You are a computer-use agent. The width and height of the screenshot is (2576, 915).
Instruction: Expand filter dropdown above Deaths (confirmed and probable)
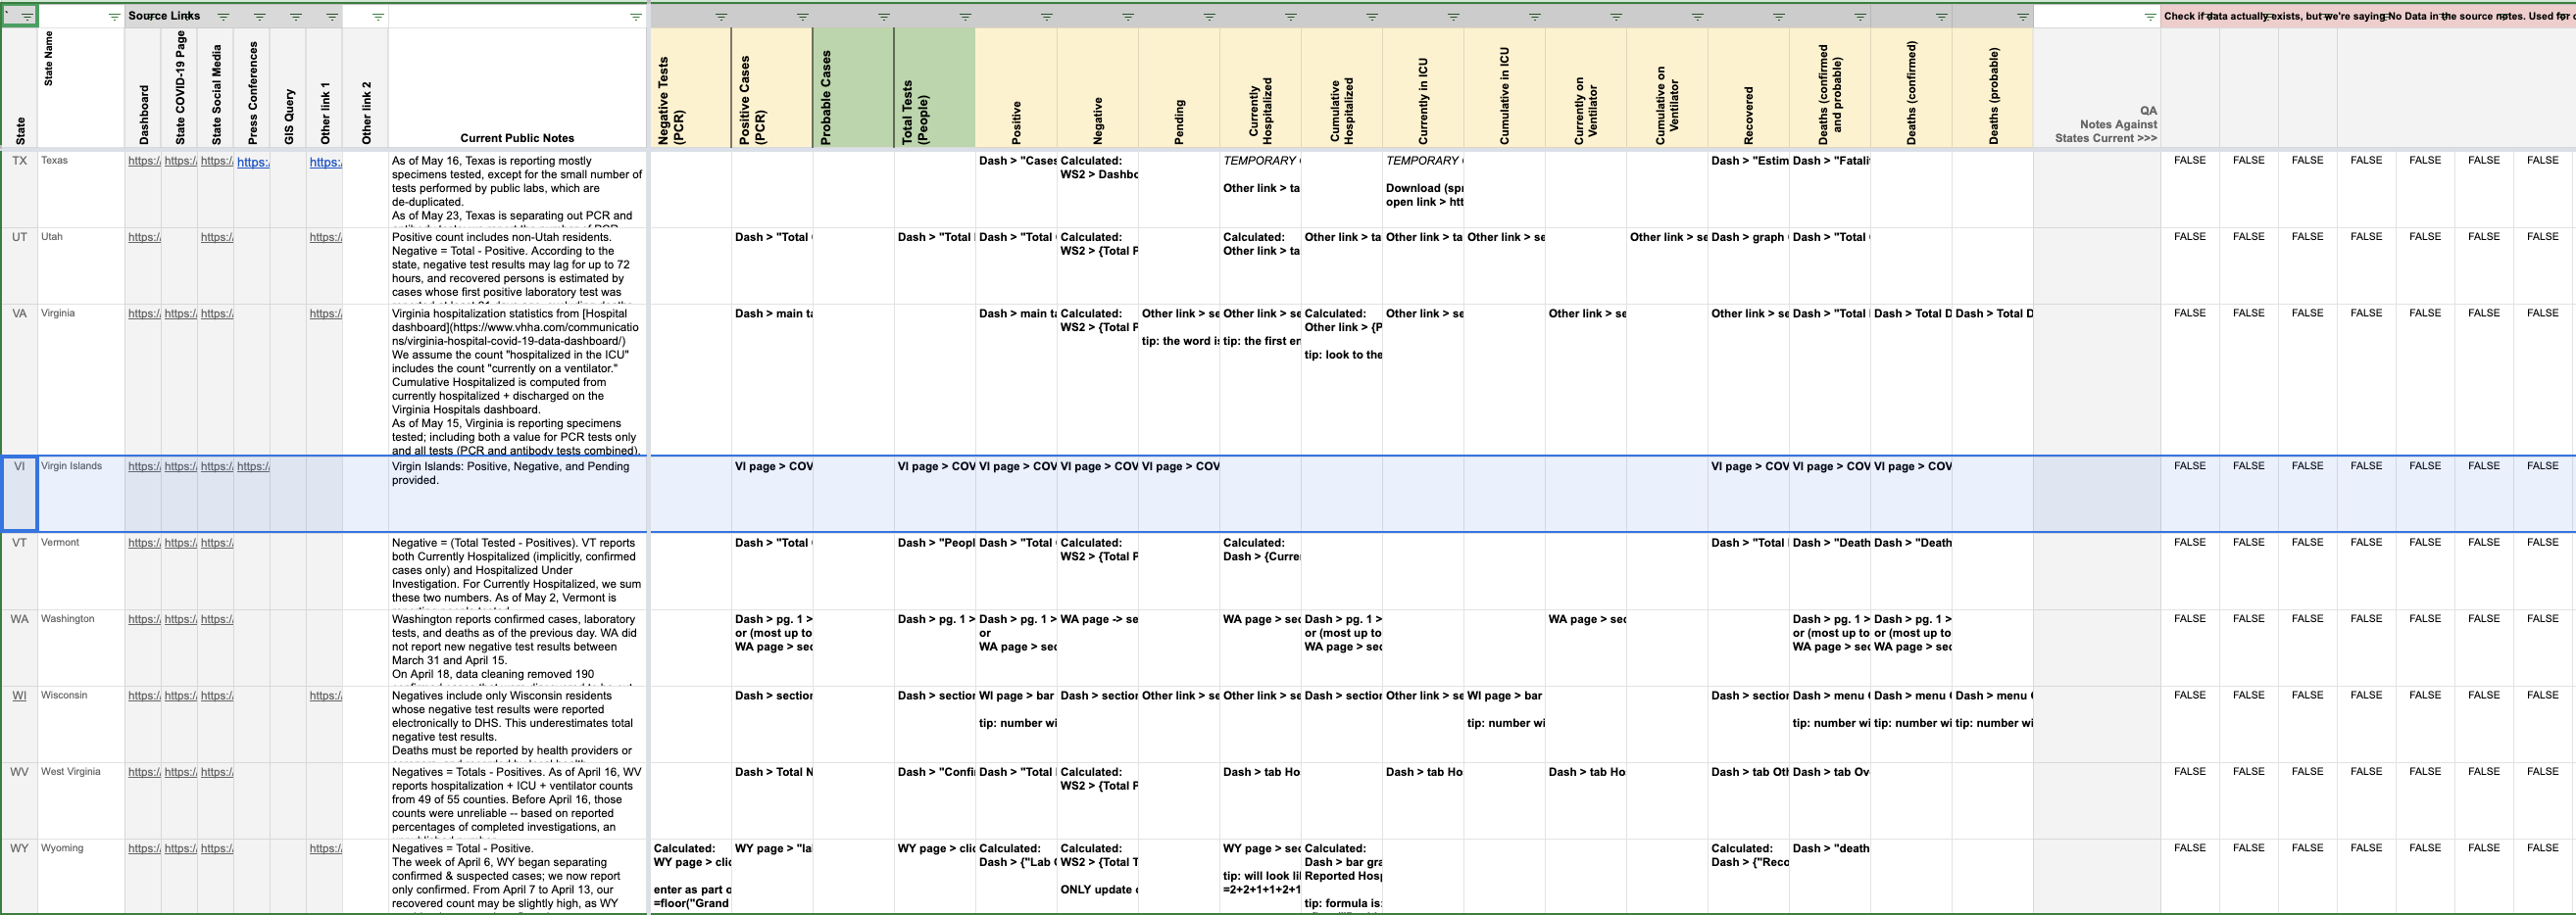pyautogui.click(x=1860, y=17)
